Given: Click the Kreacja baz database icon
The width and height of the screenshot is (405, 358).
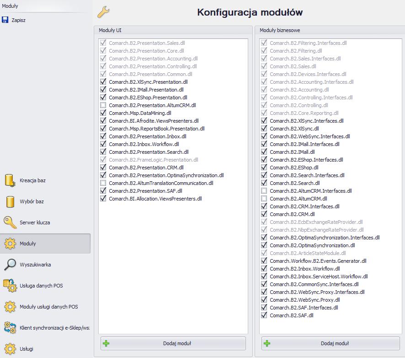Looking at the screenshot, I should click(x=10, y=180).
